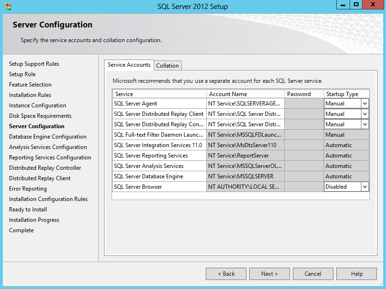
Task: Click the Back button
Action: (226, 274)
